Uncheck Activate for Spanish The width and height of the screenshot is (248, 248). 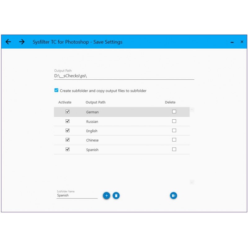coord(68,149)
